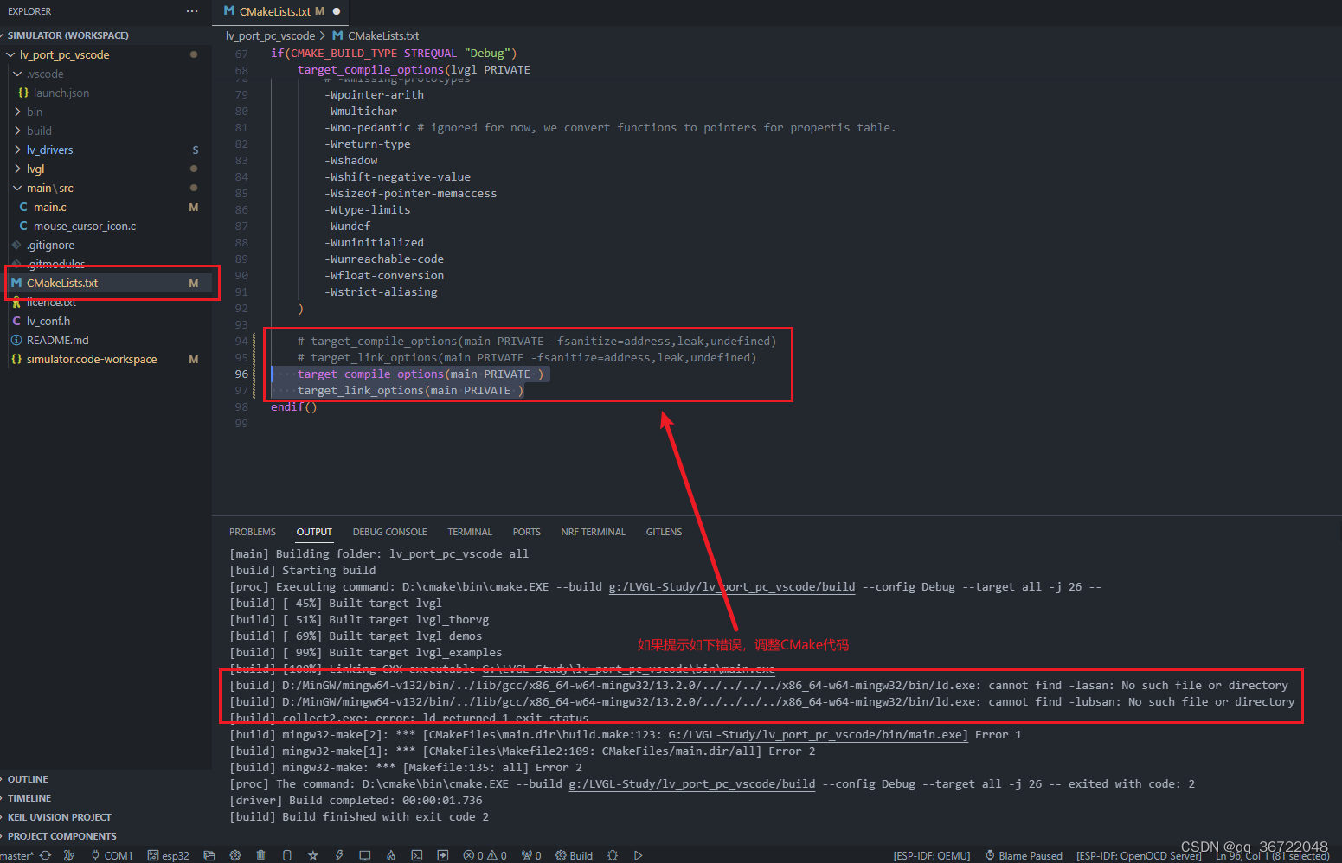Expand lv_drivers folder
Screen dimensions: 1342x863
point(44,150)
